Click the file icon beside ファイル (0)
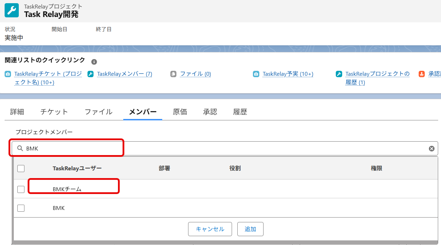The image size is (441, 245). click(x=173, y=74)
